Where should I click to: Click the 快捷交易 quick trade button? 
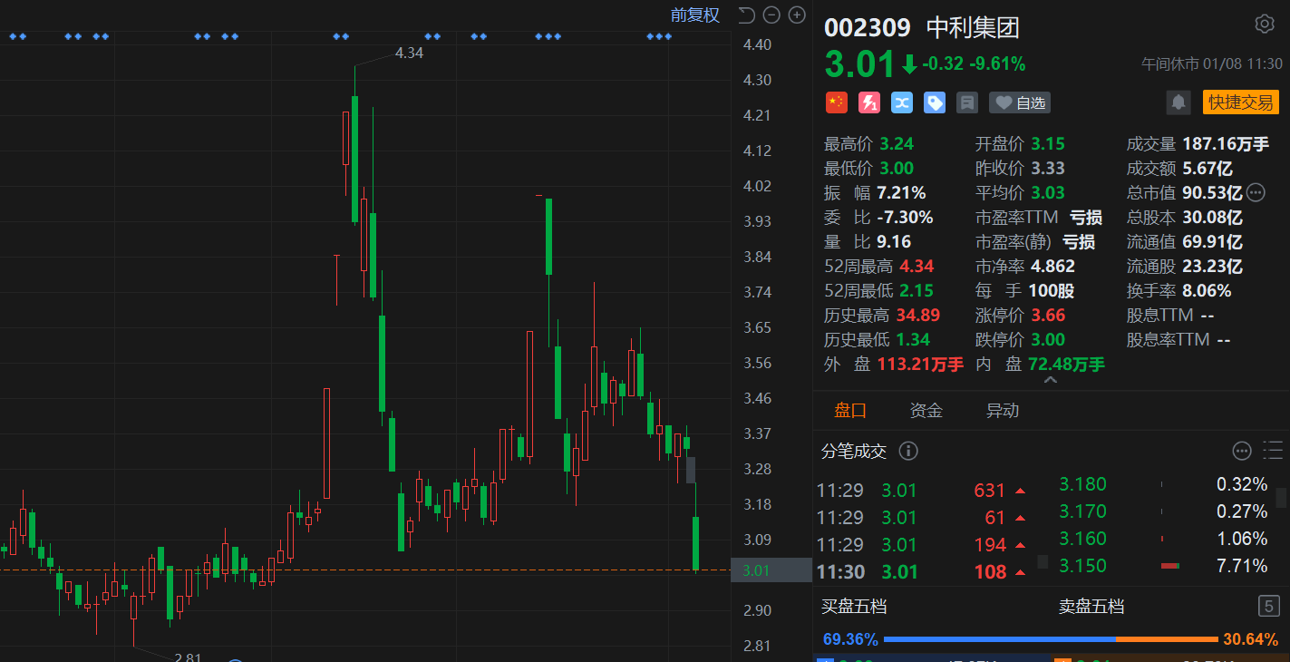click(1240, 102)
